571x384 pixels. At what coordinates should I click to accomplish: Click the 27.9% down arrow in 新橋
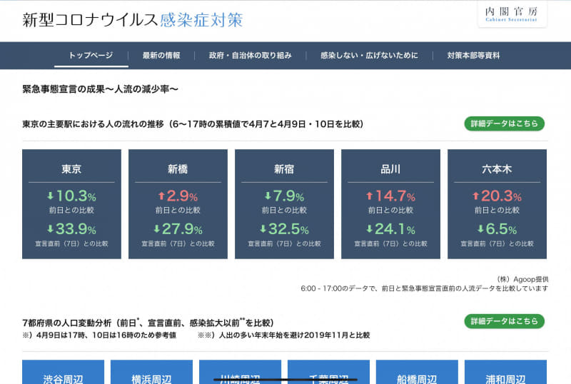(x=156, y=229)
